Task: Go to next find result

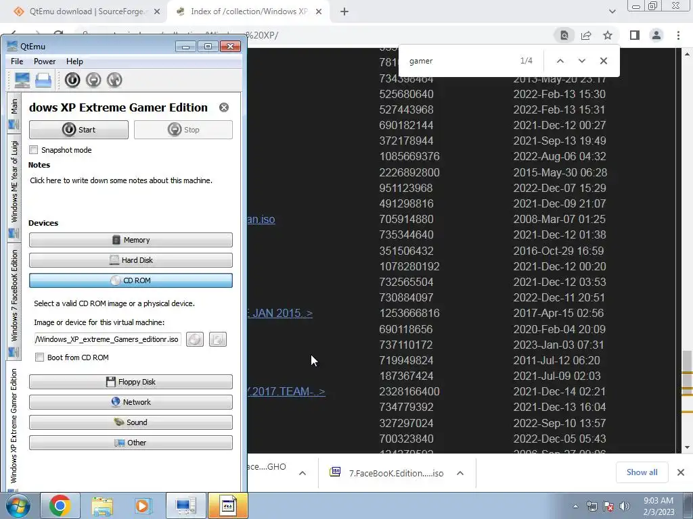Action: click(x=581, y=61)
